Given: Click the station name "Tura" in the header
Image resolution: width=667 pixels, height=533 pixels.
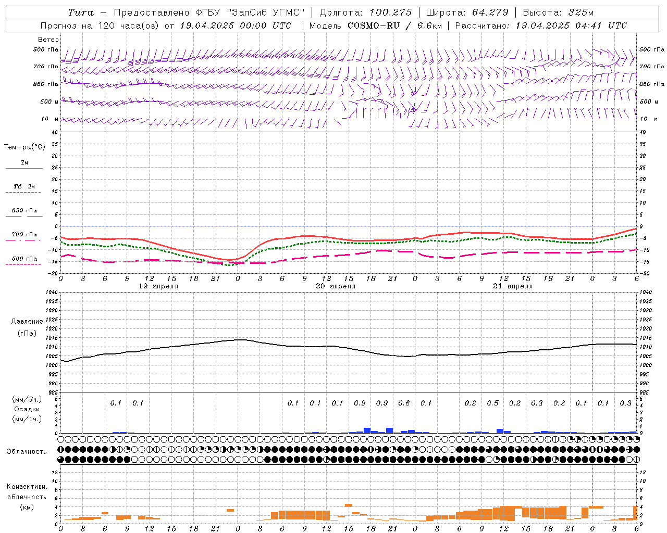Looking at the screenshot, I should [81, 12].
